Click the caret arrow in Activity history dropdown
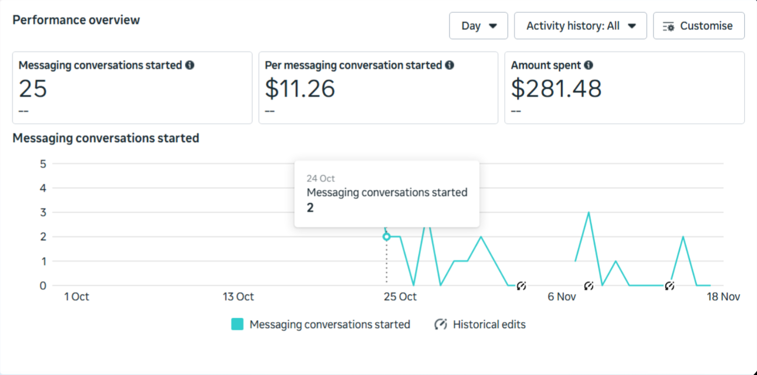Viewport: 757px width, 375px height. pos(632,26)
